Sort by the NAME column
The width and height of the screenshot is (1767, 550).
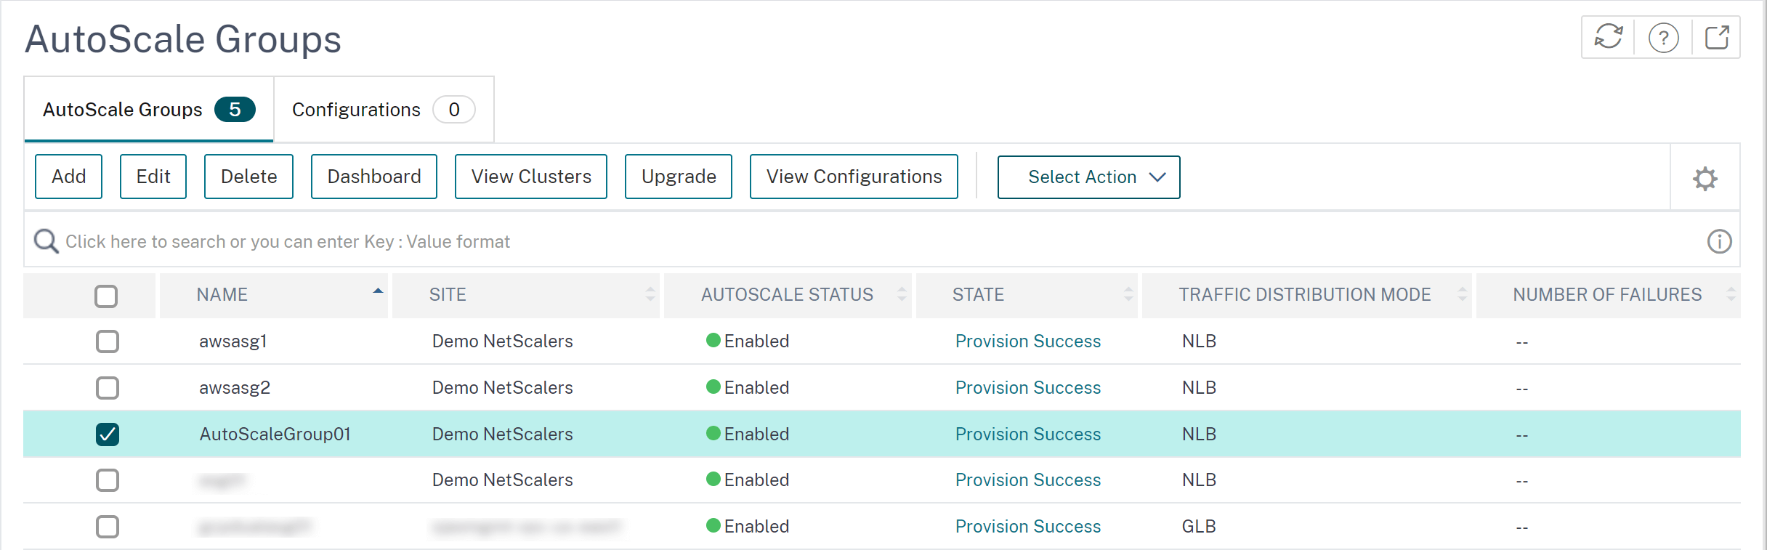[x=273, y=295]
